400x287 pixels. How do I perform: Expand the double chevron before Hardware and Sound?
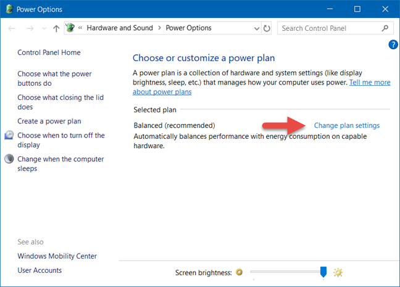pyautogui.click(x=80, y=28)
